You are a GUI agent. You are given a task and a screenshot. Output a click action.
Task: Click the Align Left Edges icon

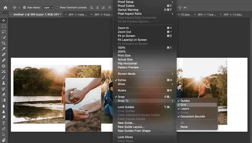pyautogui.click(x=92, y=7)
